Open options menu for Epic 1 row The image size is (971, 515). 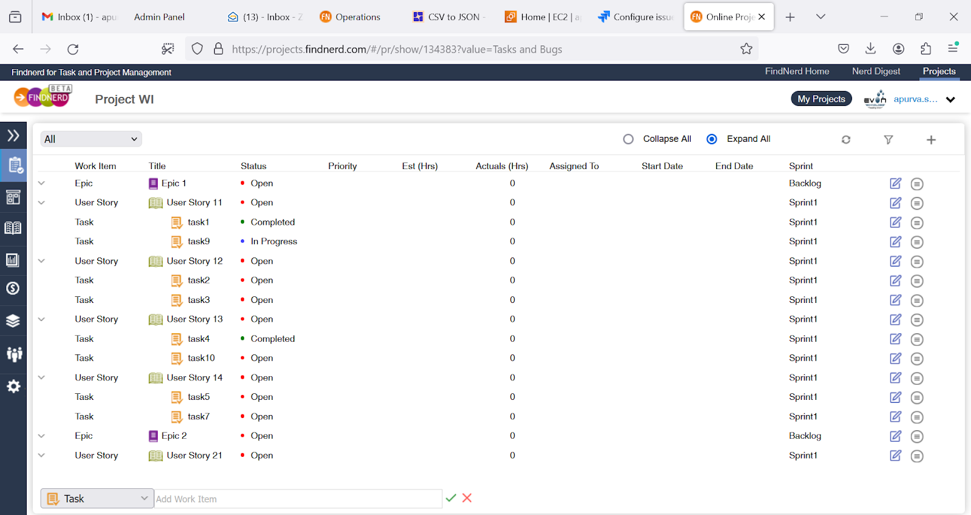pos(917,184)
